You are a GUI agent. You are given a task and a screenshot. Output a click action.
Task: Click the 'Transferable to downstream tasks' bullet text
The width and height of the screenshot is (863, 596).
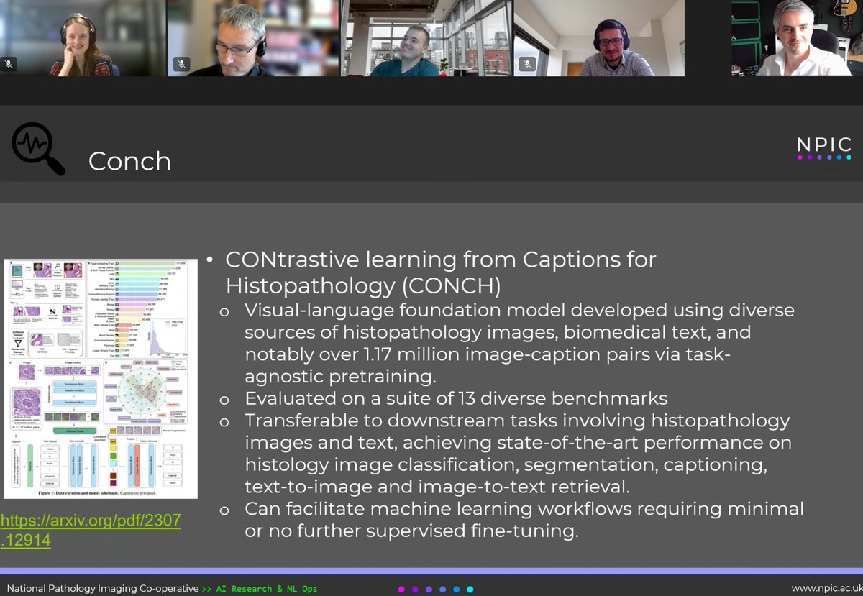click(x=518, y=453)
